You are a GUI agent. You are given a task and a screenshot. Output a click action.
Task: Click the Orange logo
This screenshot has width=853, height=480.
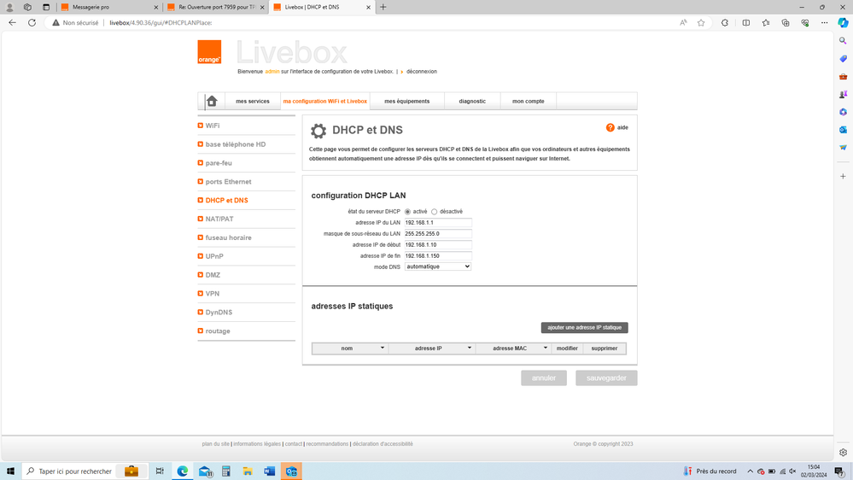209,52
